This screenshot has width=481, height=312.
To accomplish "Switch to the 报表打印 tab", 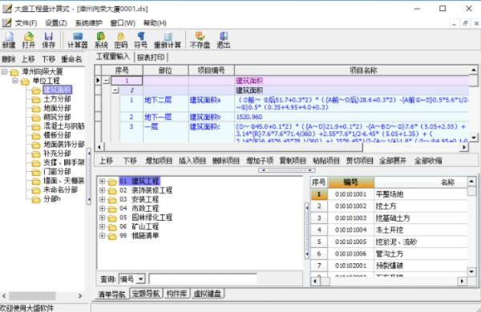I will 151,58.
